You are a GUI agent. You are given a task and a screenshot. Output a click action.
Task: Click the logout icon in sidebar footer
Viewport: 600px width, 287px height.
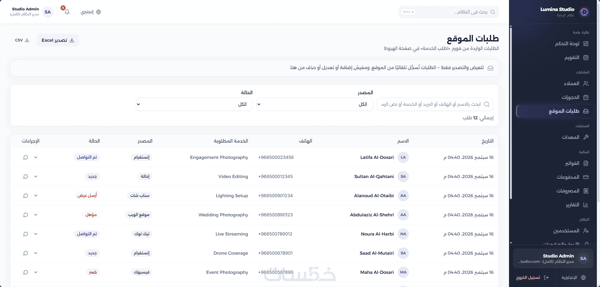546,278
